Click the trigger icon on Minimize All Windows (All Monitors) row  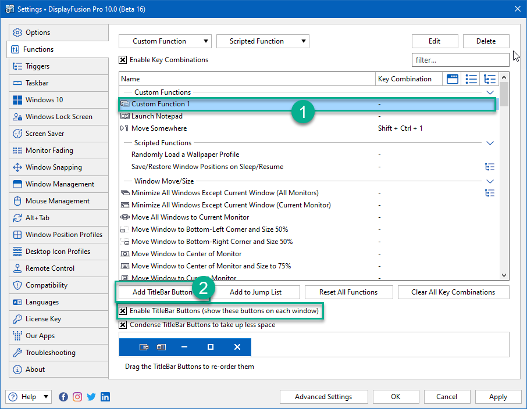pyautogui.click(x=490, y=193)
